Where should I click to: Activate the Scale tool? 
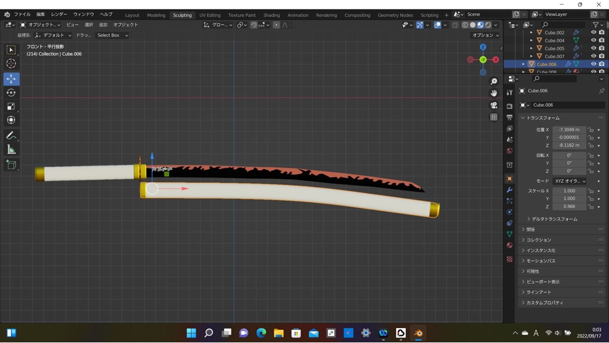tap(11, 106)
